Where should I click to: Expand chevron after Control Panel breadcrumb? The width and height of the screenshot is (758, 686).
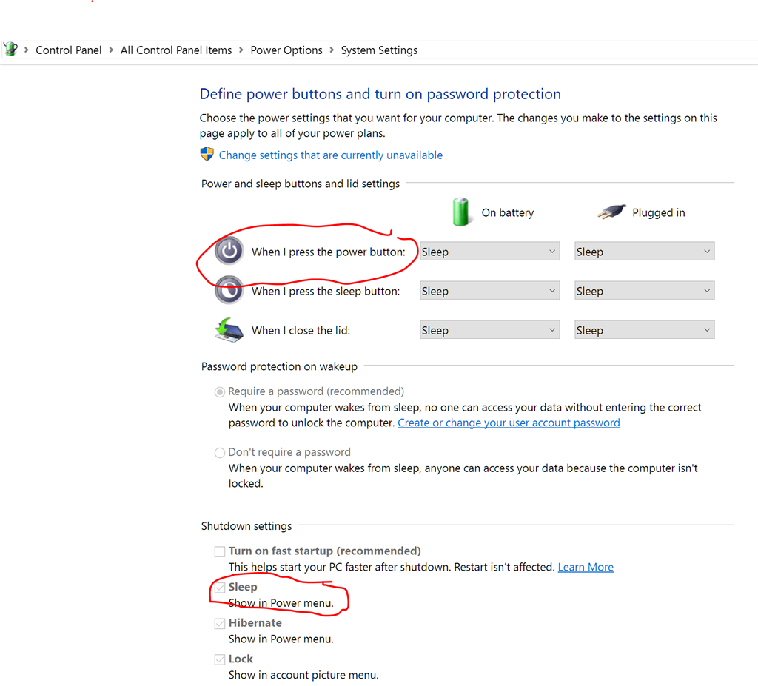point(111,50)
